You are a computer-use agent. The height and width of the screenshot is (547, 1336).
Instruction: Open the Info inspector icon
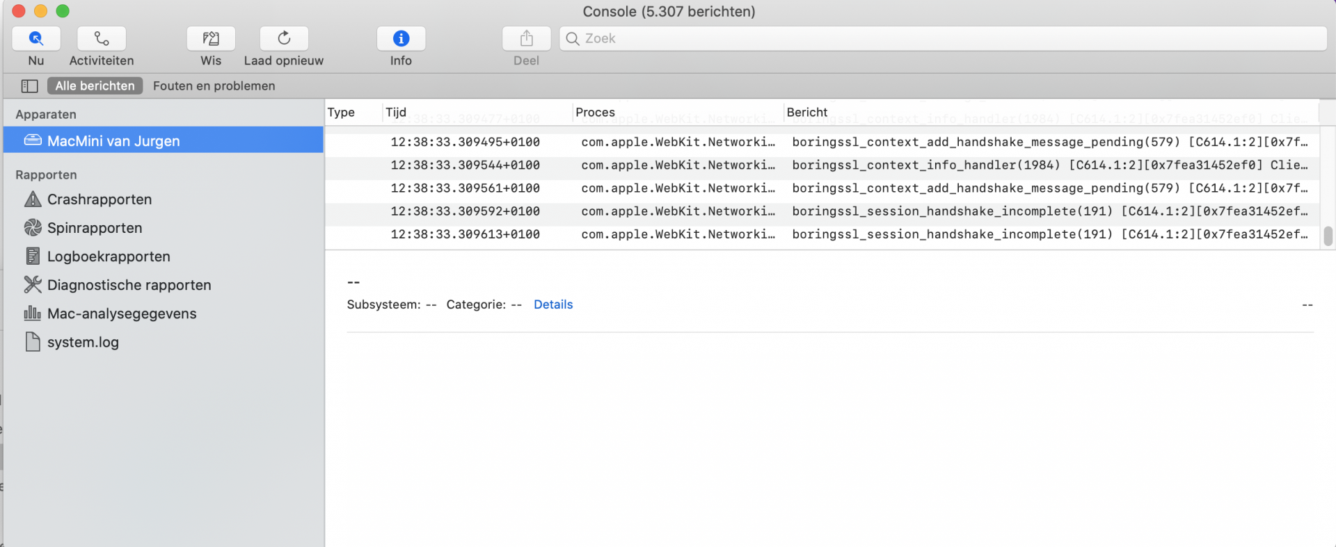point(401,39)
